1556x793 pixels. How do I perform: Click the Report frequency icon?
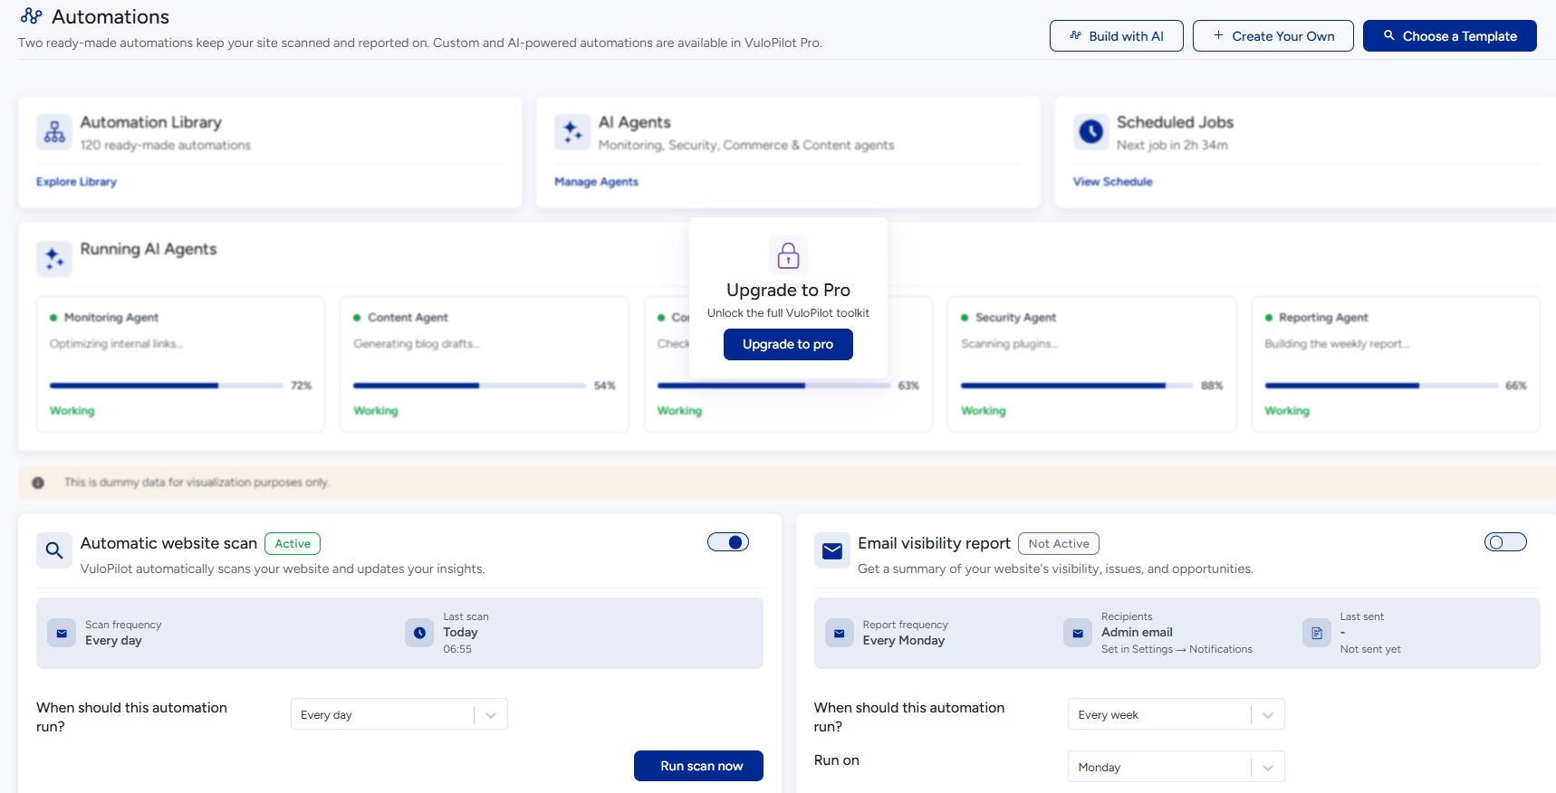[840, 634]
